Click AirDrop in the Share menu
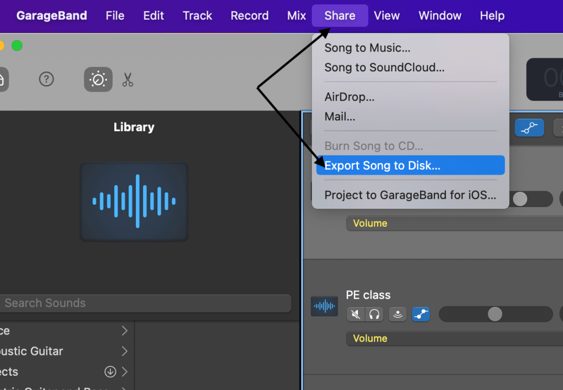Viewport: 563px width, 390px height. (349, 97)
